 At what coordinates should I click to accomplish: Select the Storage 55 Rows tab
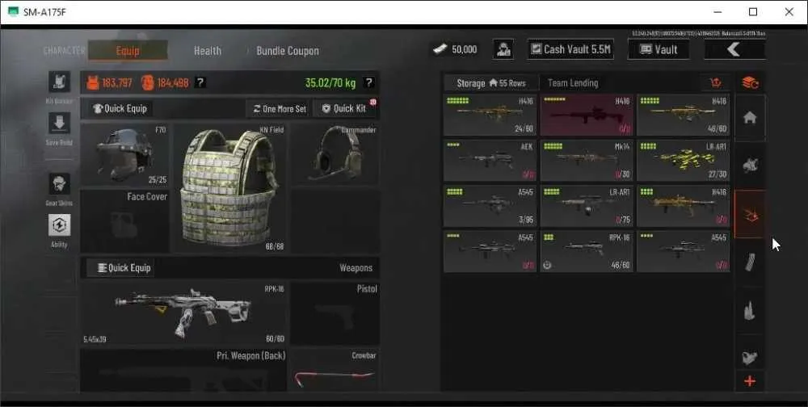[491, 83]
